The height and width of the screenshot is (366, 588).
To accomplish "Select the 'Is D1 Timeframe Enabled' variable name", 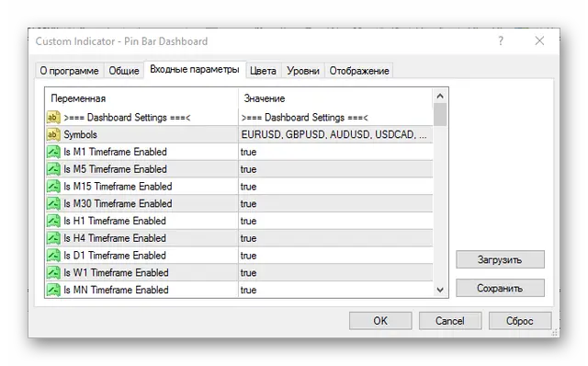I will pyautogui.click(x=115, y=256).
